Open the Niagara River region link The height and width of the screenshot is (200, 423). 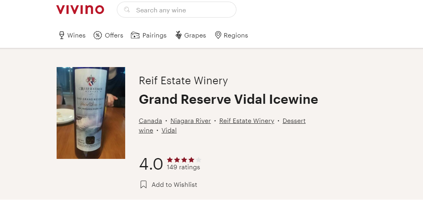(x=191, y=121)
